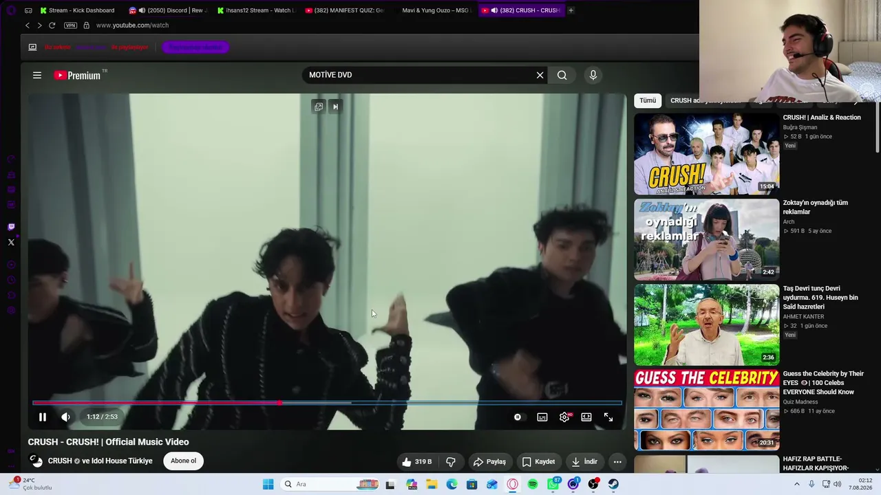Open Steam from the taskbar
The width and height of the screenshot is (881, 495).
click(613, 484)
